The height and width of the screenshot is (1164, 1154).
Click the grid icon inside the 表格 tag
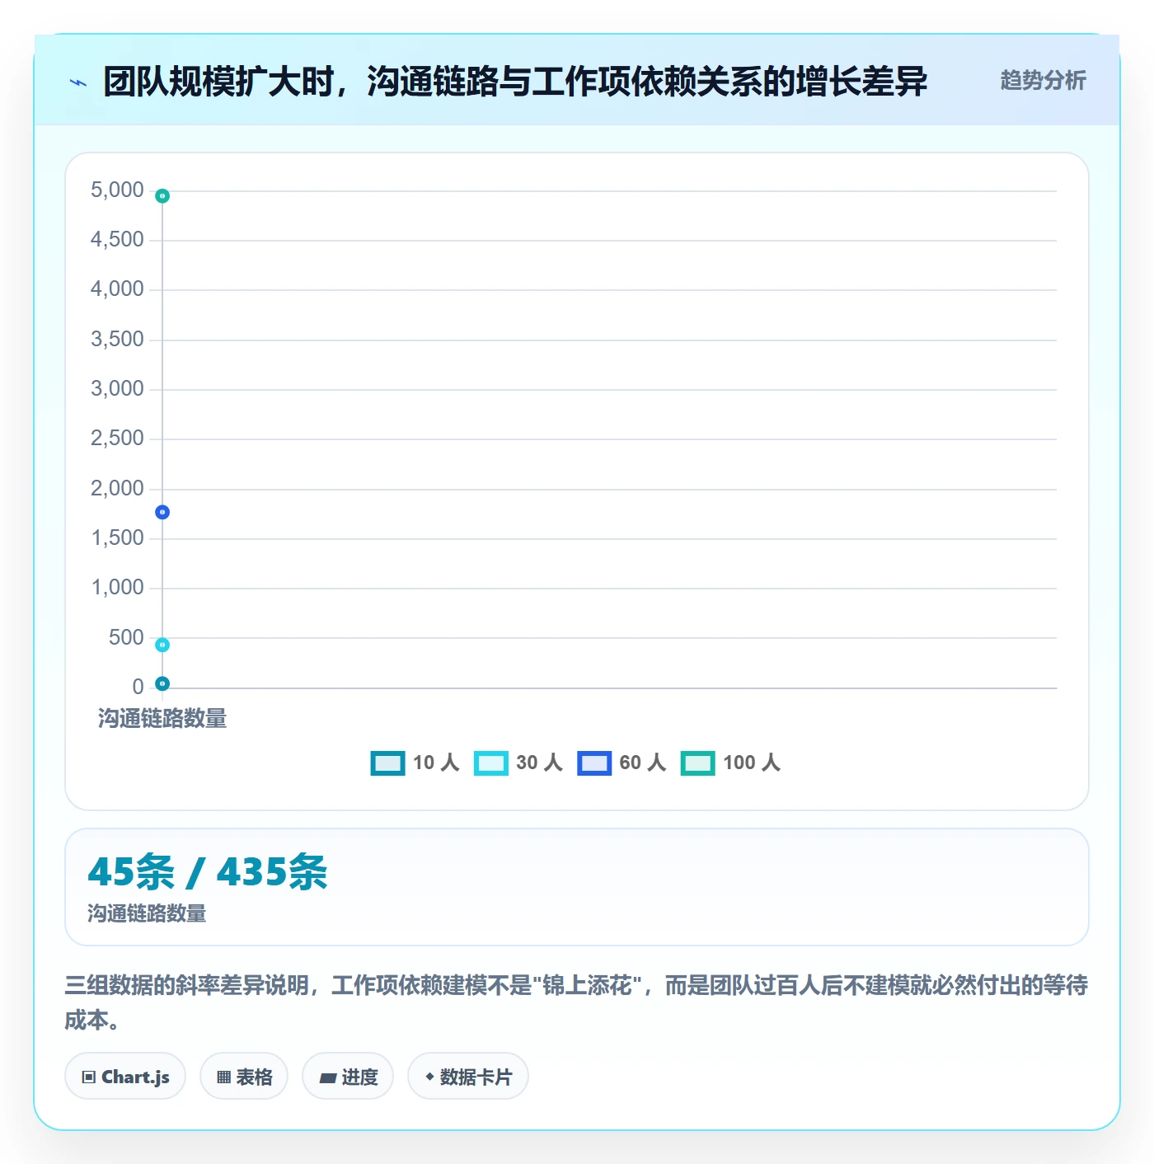tap(223, 1077)
